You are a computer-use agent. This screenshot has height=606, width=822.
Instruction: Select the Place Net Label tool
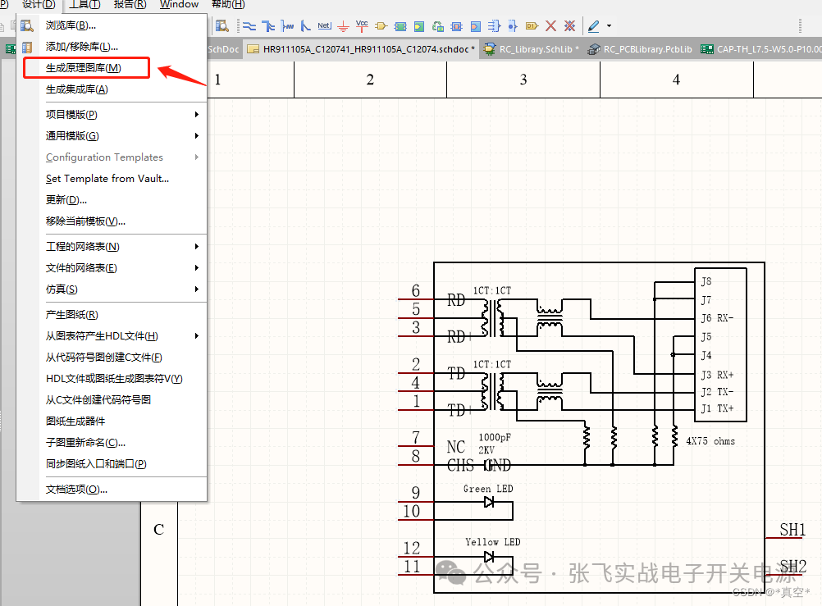(x=323, y=25)
